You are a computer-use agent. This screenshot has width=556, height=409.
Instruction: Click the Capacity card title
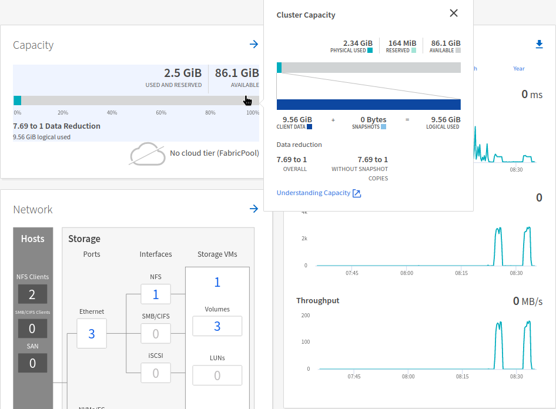pyautogui.click(x=34, y=45)
